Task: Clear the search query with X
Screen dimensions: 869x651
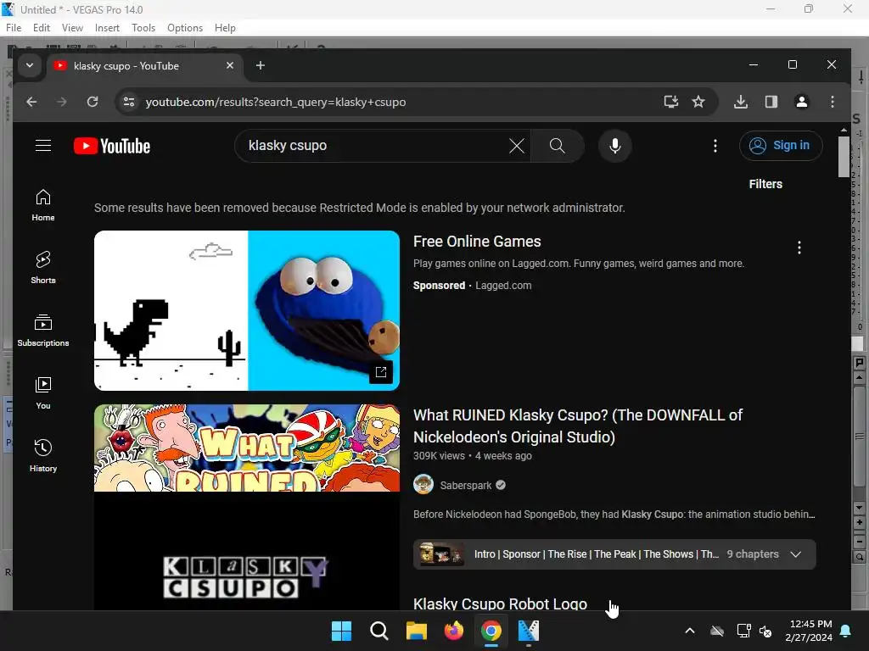Action: tap(517, 146)
